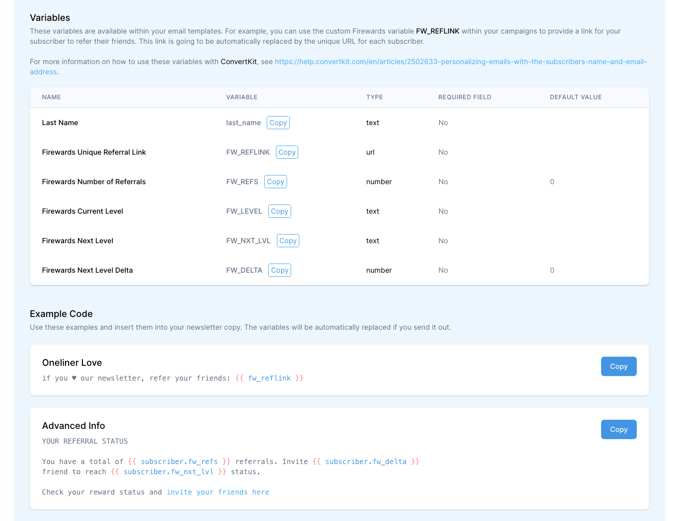679x521 pixels.
Task: Click 'Firewards Number of Referrals' row name
Action: (x=94, y=182)
